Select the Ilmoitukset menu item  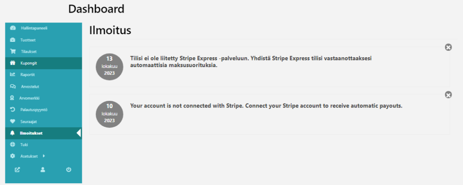point(32,133)
